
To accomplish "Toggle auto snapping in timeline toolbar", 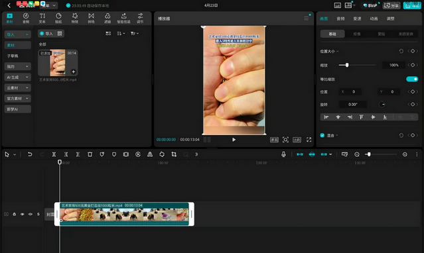I will pyautogui.click(x=312, y=154).
